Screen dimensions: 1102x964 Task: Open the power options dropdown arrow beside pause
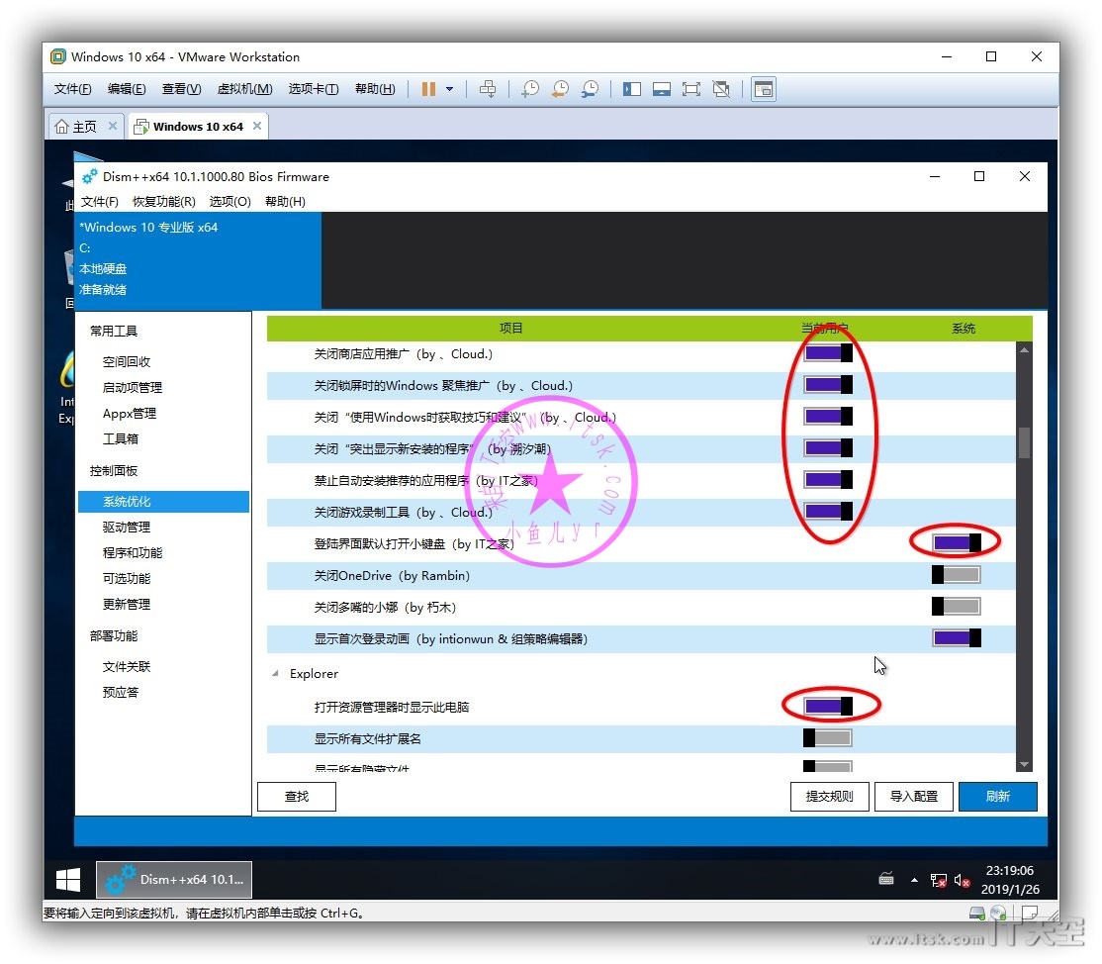pos(450,89)
